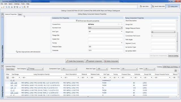The width and height of the screenshot is (181, 102).
Task: Open the Size Range column filter dropdown
Action: [15, 77]
